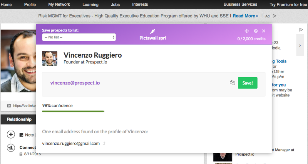The image size is (308, 164).
Task: Click the move panel cross-arrows icon
Action: [246, 31]
